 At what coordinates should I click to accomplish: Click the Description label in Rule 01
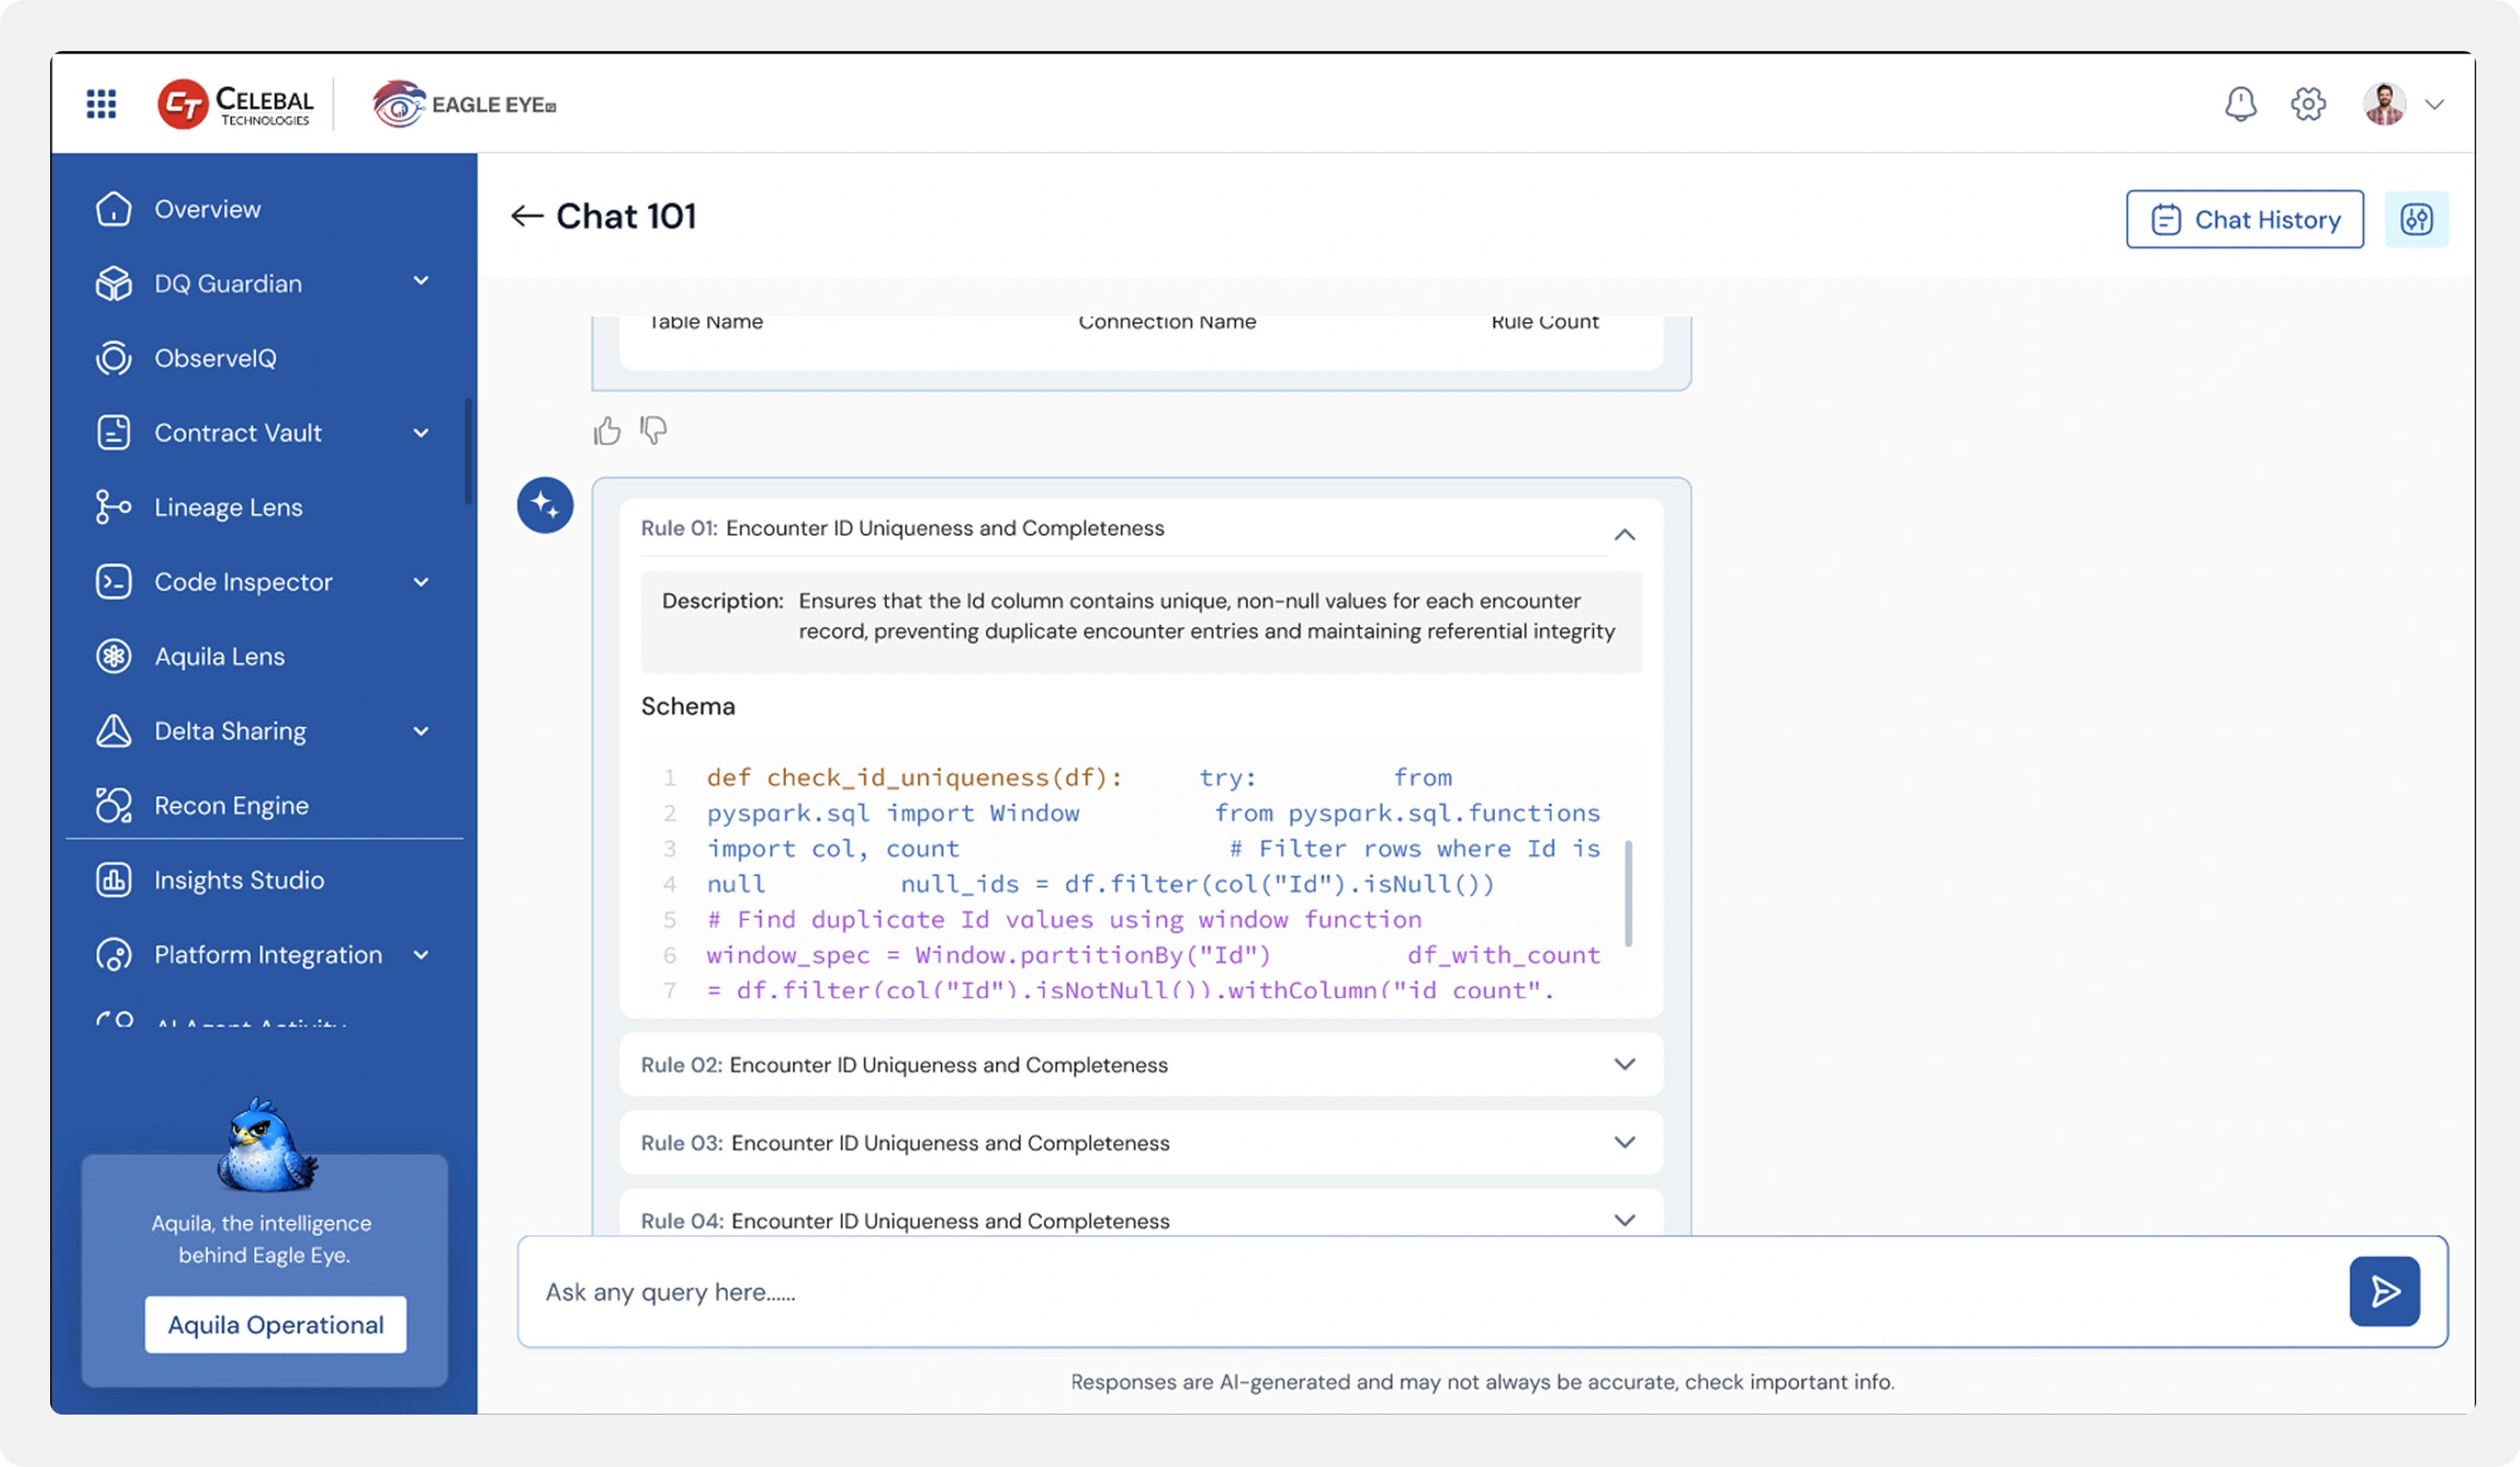[x=722, y=601]
